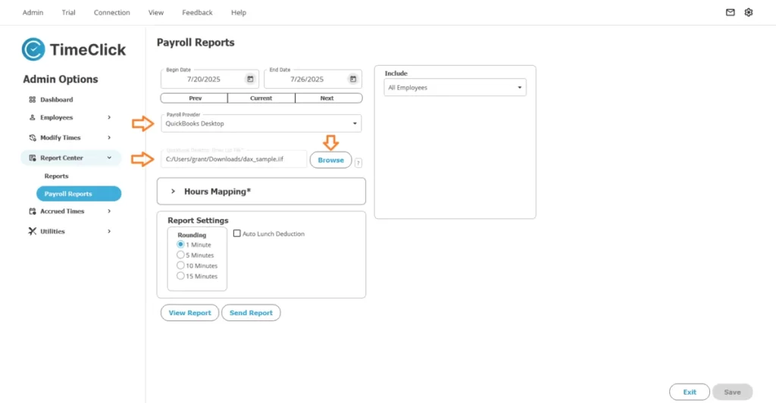Click the Exit button
Viewport: 776px width, 403px height.
pyautogui.click(x=690, y=392)
